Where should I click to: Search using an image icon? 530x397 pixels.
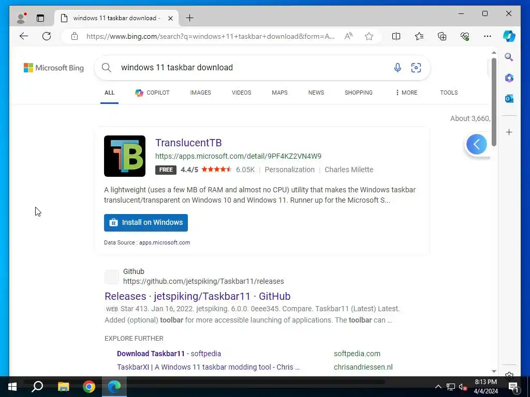pyautogui.click(x=416, y=68)
